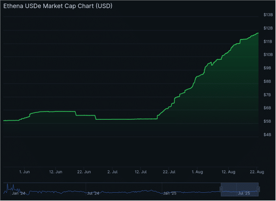Click the $4B y-axis label

click(268, 134)
